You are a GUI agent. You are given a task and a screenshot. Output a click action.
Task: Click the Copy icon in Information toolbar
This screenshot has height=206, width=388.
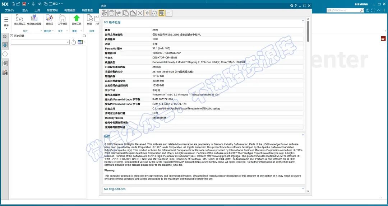126,13
